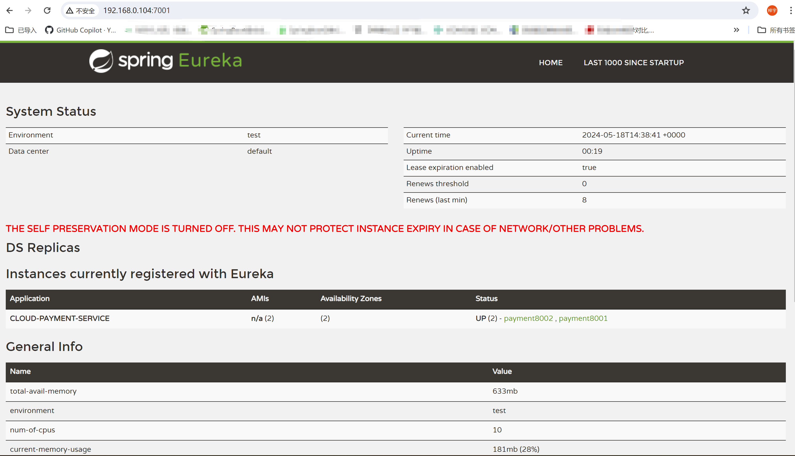Click the General Info 'environment' row name

pos(32,411)
